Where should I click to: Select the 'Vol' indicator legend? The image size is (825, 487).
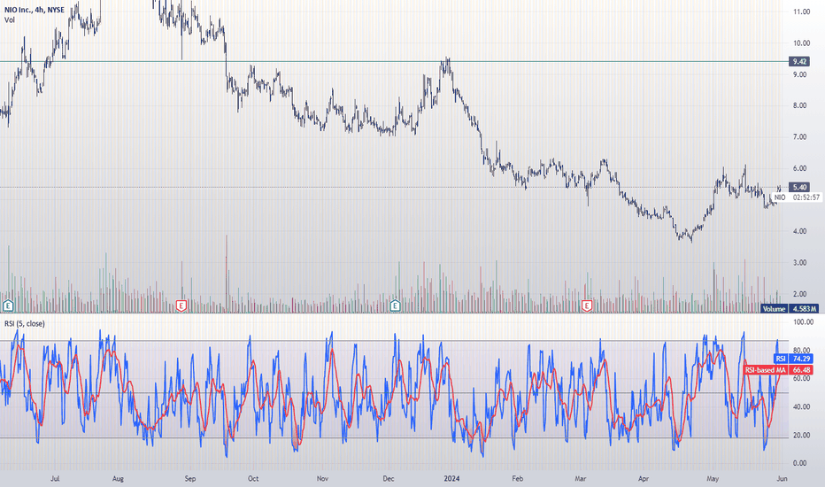click(x=10, y=20)
